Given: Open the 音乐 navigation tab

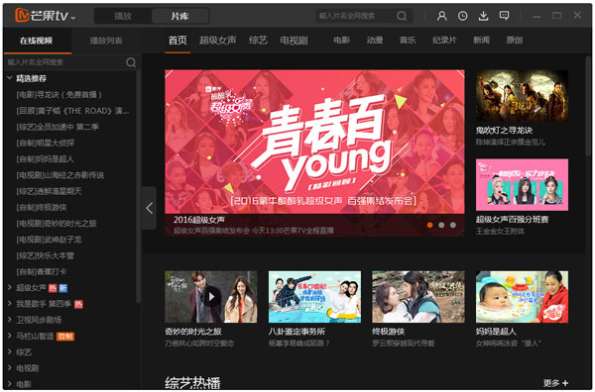Looking at the screenshot, I should tap(408, 40).
